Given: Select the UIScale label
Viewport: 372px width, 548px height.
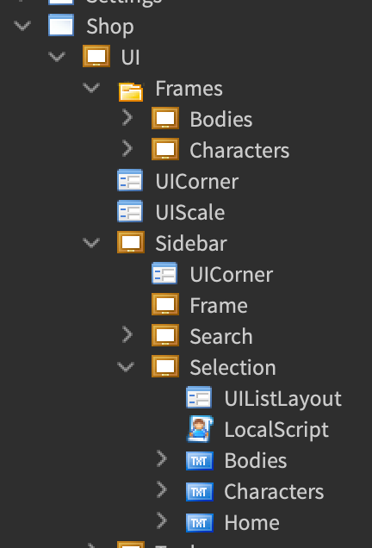Looking at the screenshot, I should tap(190, 213).
